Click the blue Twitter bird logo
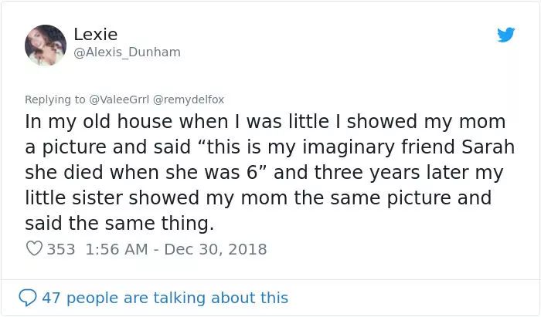The image size is (541, 317). pos(505,35)
